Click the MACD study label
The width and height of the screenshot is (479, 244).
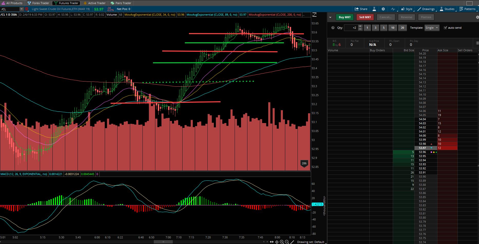24,174
